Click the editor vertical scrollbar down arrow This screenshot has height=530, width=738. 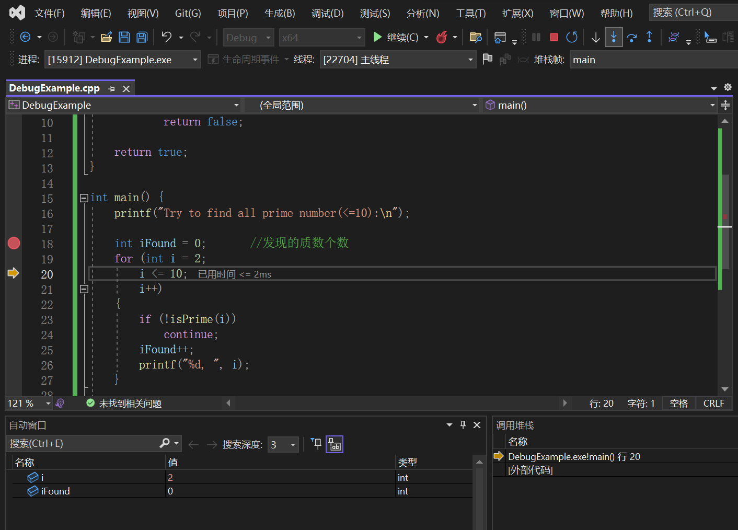click(724, 389)
